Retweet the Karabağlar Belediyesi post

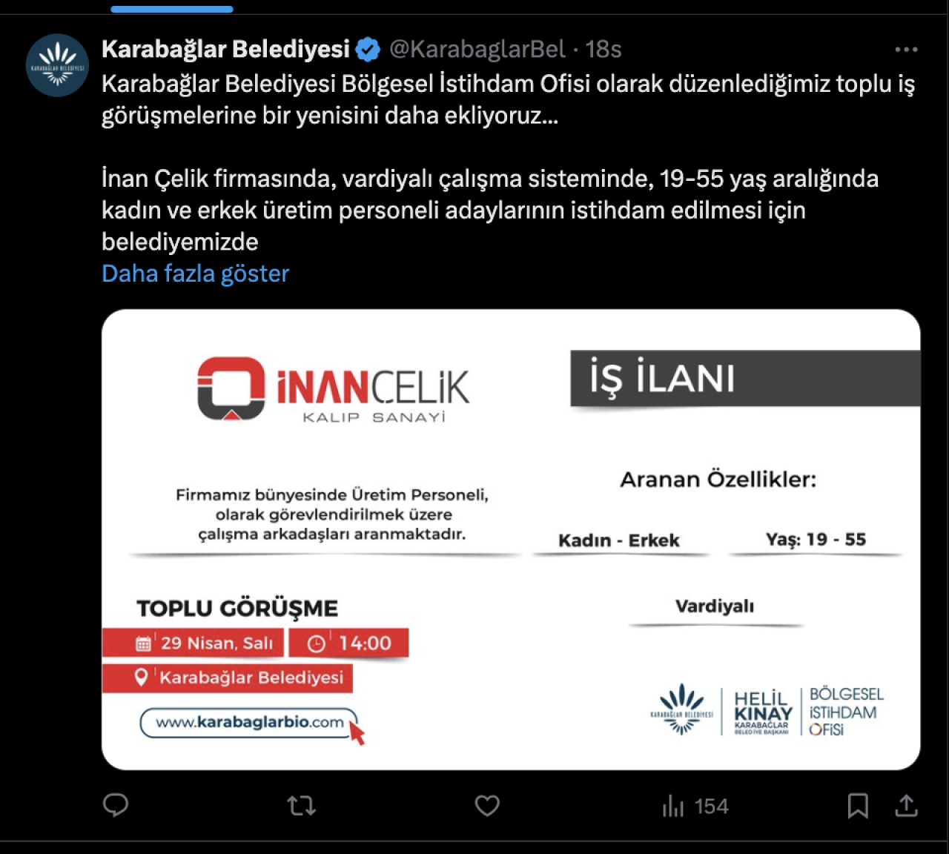(301, 805)
